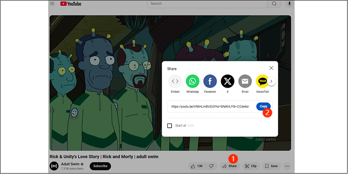Screen dimensions: 348x174
Task: Open the more actions ellipsis menu
Action: pos(287,166)
